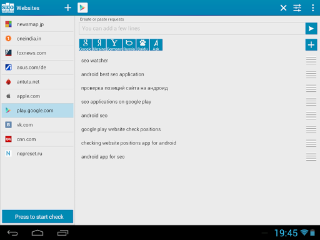Select foxnews.com in the websites list

pyautogui.click(x=37, y=53)
